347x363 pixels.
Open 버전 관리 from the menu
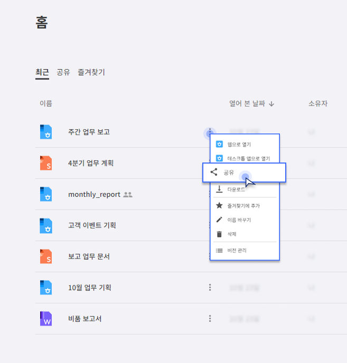coord(245,251)
